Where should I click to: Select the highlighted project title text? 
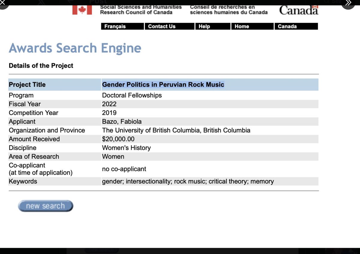(163, 85)
